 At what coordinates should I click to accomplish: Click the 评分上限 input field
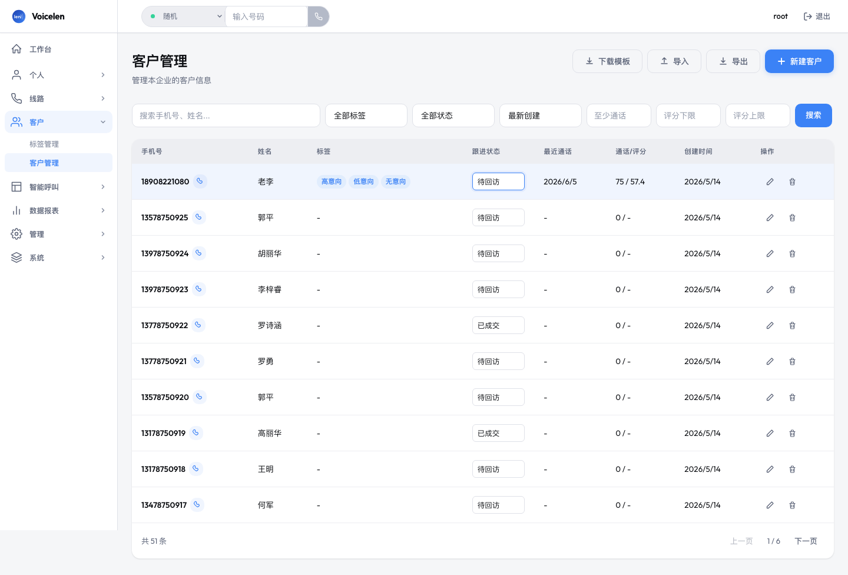(x=758, y=115)
